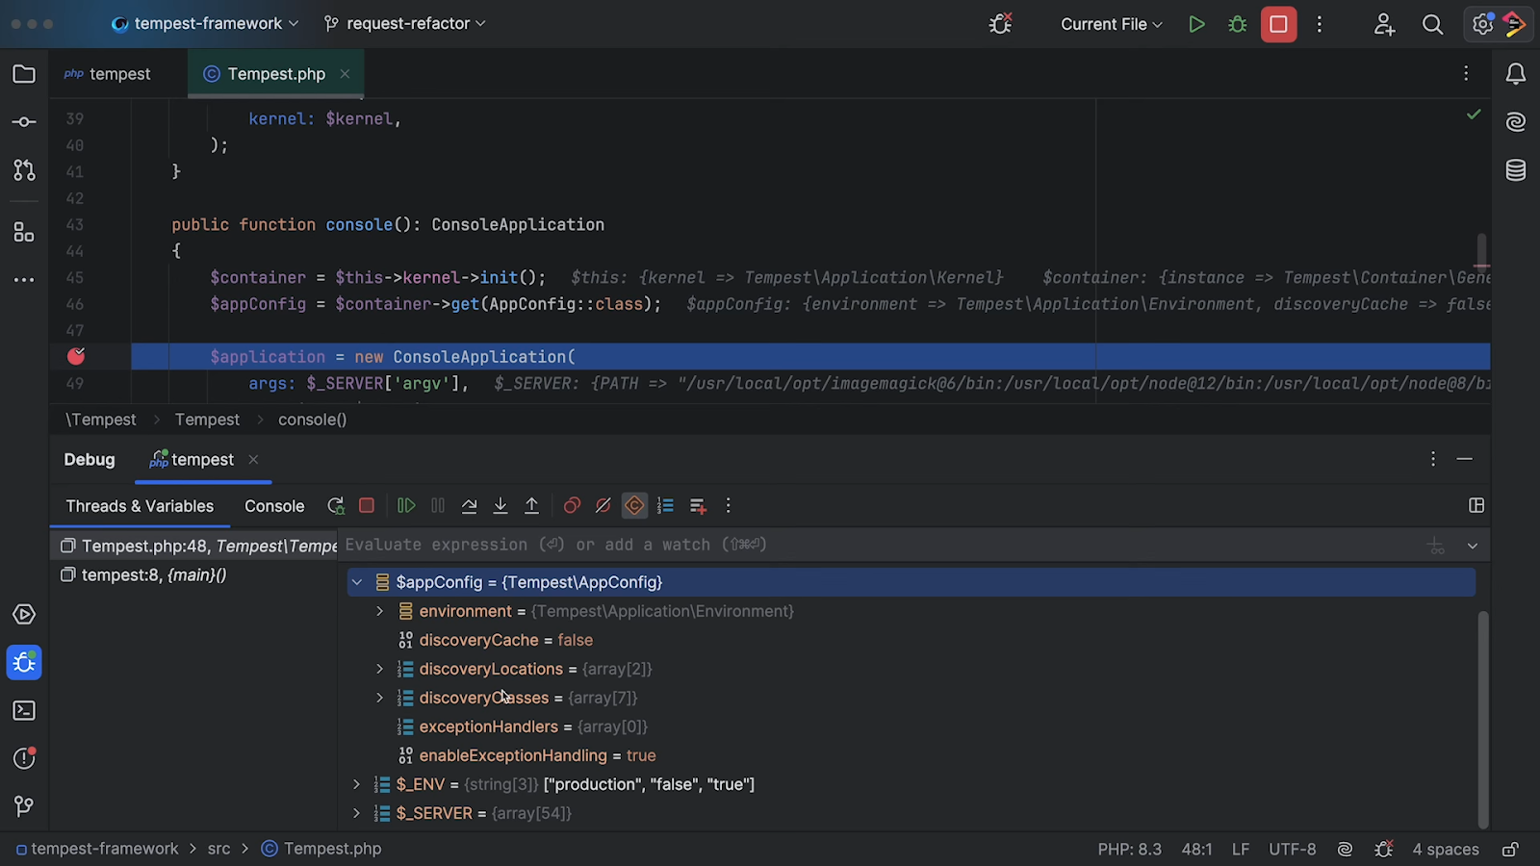
Task: Resume program in debugger
Action: (x=406, y=506)
